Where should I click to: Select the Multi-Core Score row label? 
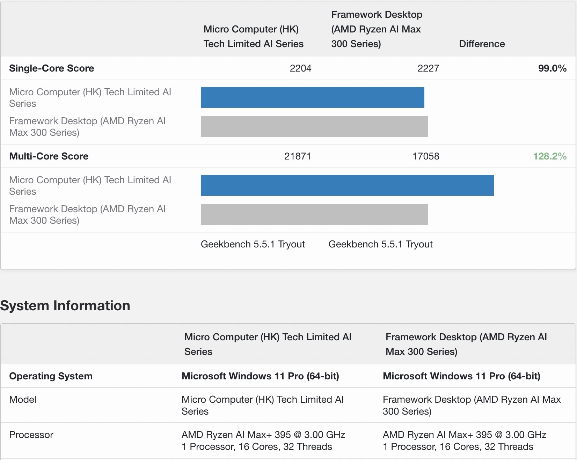pos(49,156)
